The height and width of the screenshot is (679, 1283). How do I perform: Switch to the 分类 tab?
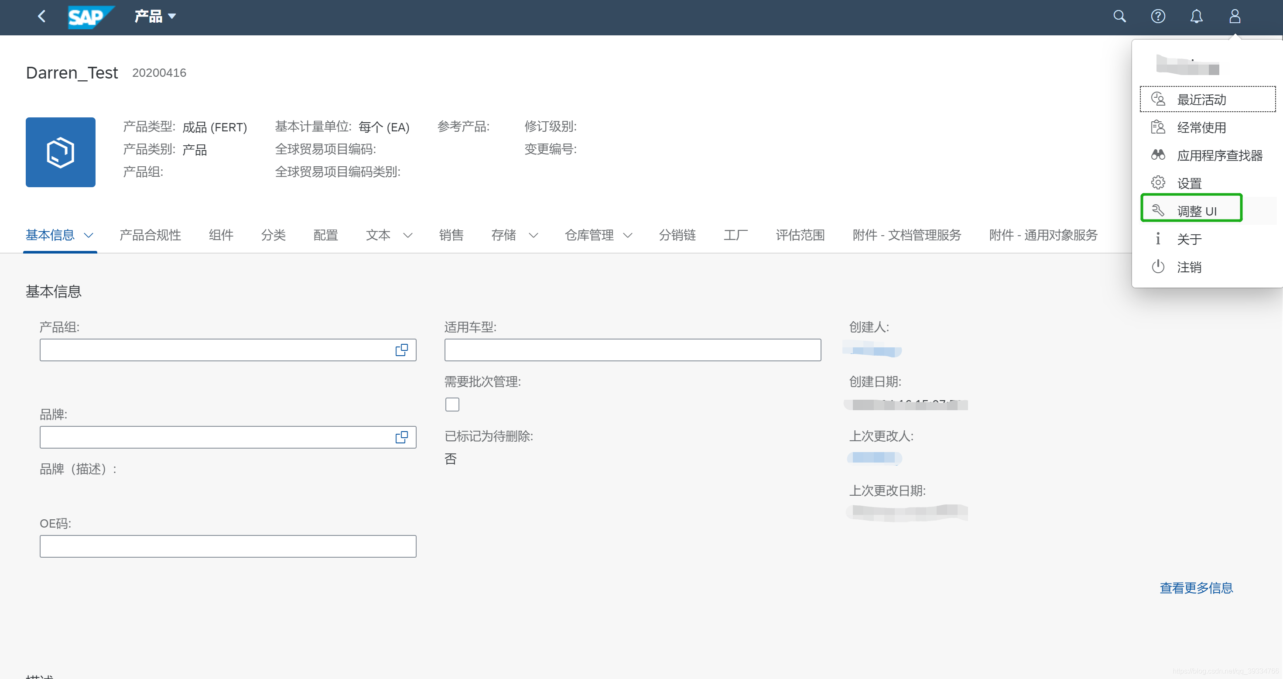click(273, 235)
